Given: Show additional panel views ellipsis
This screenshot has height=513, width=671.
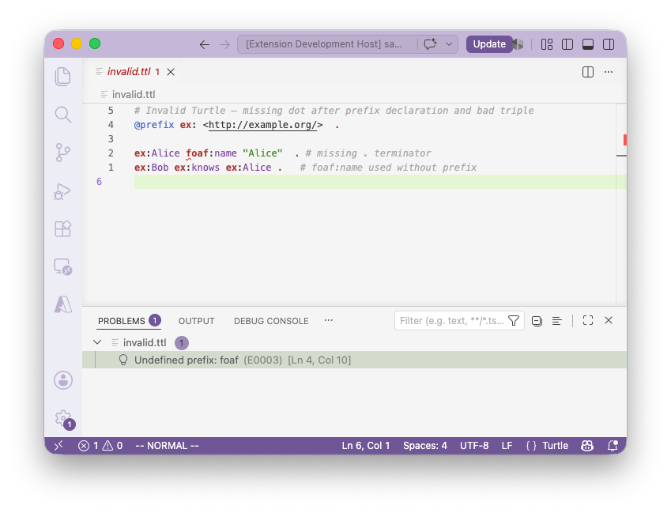Looking at the screenshot, I should pyautogui.click(x=328, y=320).
